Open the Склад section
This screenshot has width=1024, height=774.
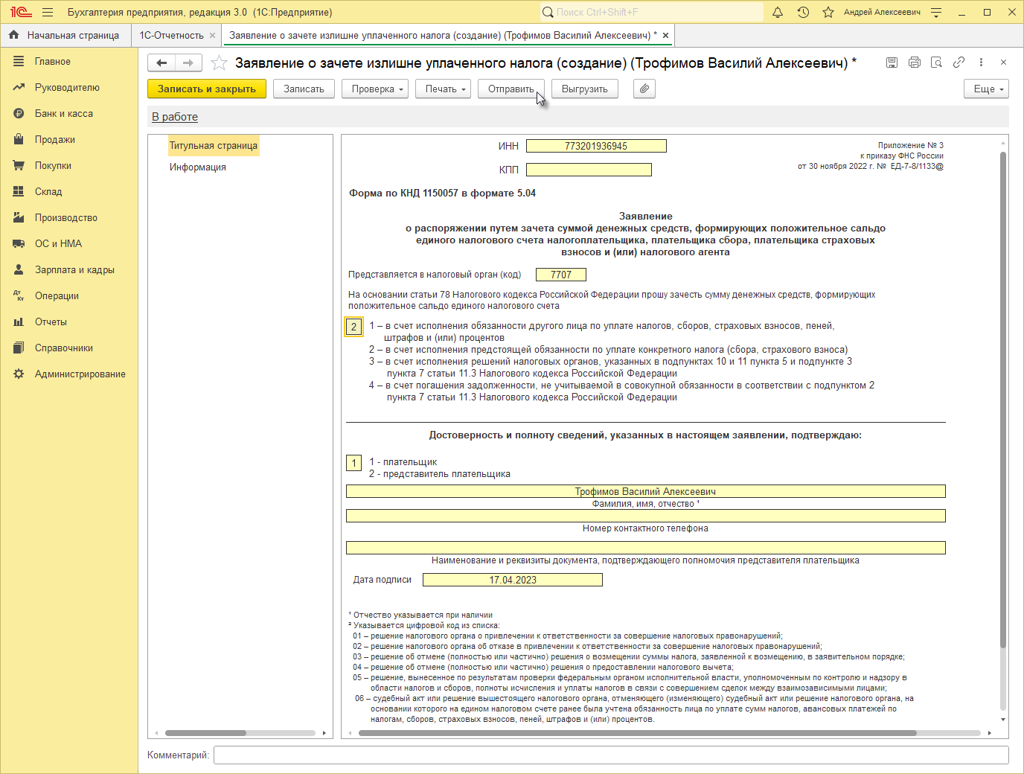[x=69, y=192]
